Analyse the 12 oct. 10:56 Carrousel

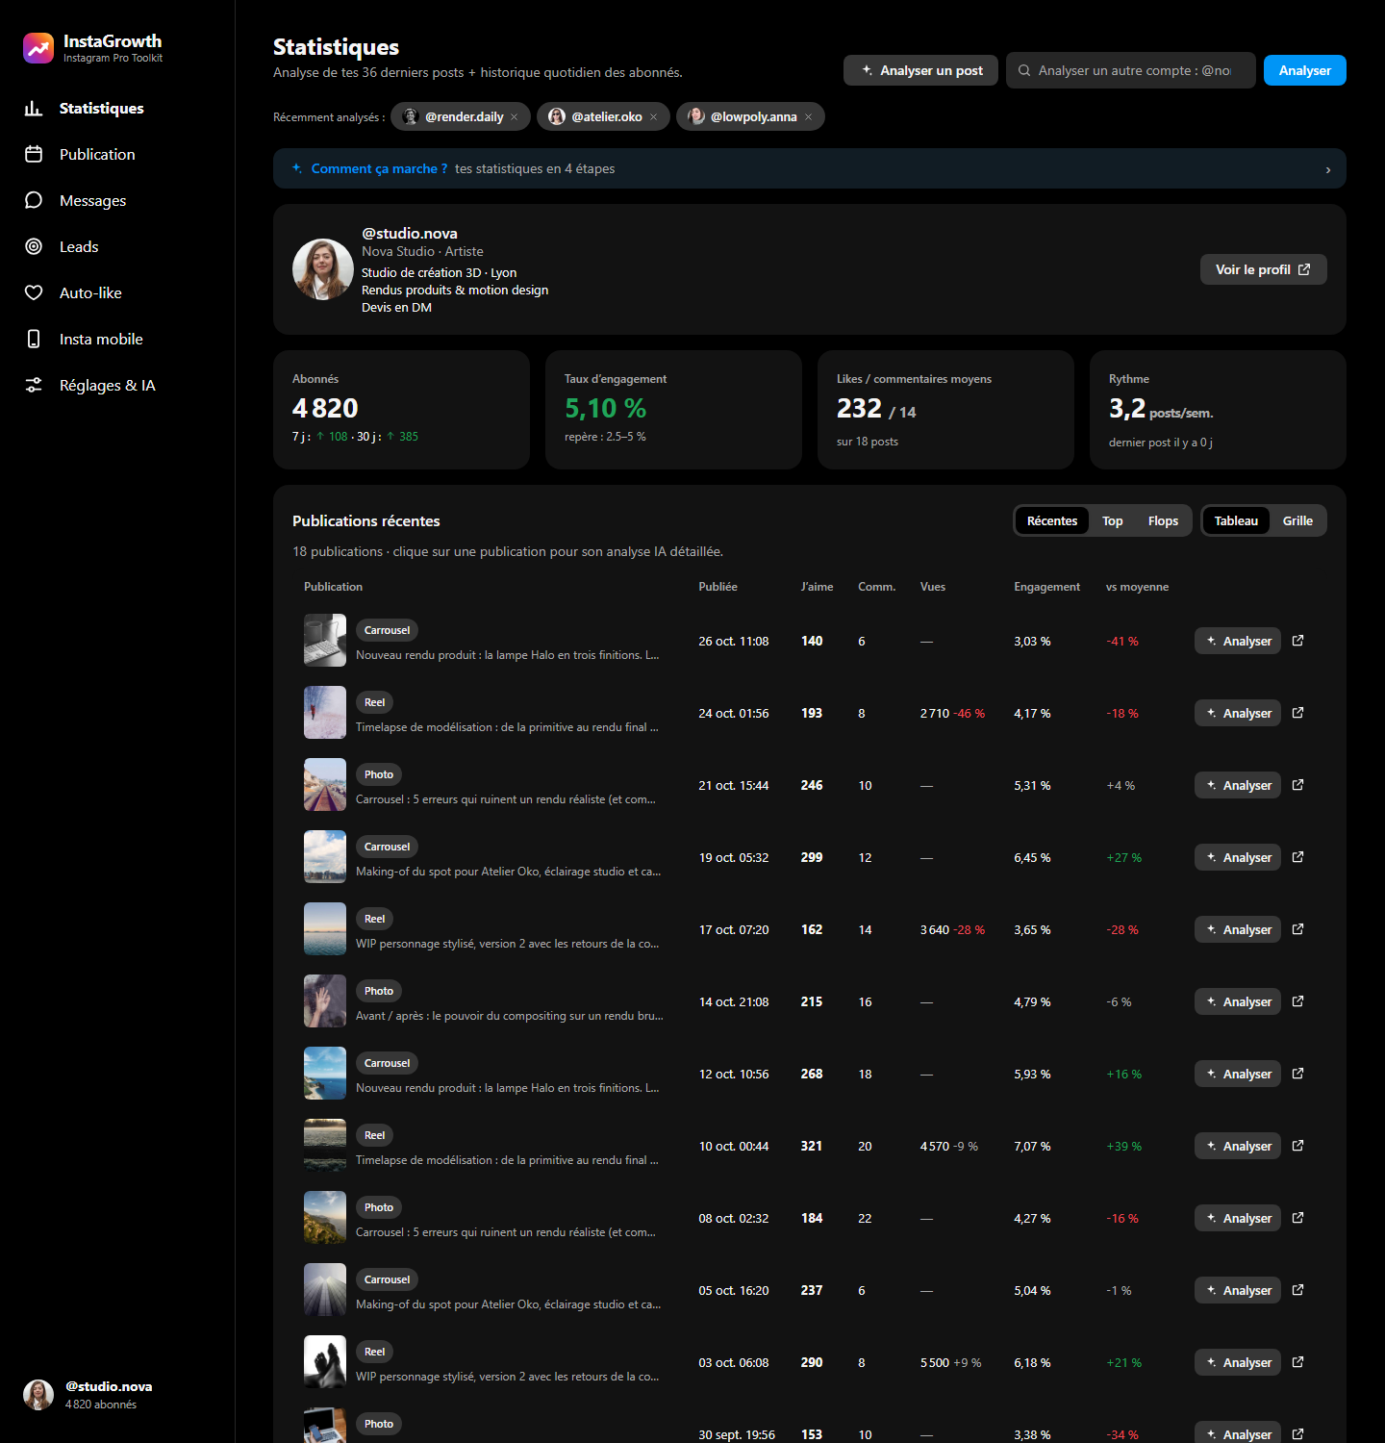(1238, 1074)
